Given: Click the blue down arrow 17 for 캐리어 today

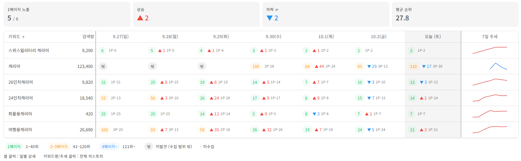Looking at the screenshot, I should 427,66.
